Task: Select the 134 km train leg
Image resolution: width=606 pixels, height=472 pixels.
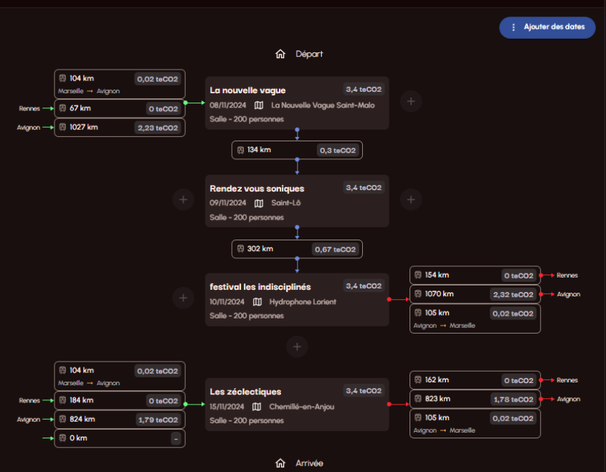Action: (x=297, y=150)
